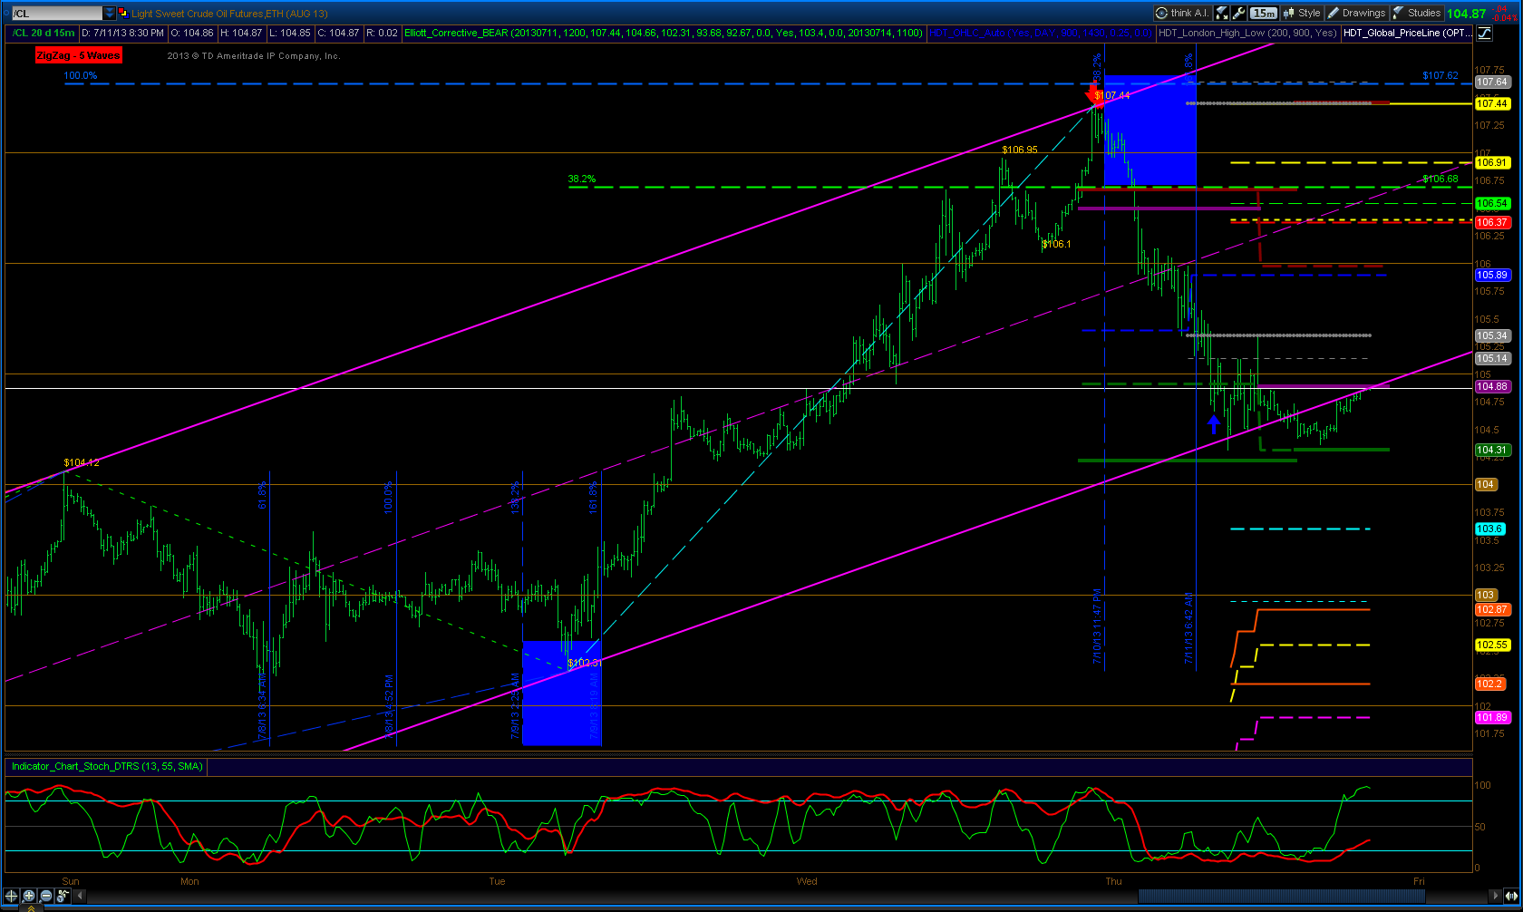1523x912 pixels.
Task: Open chart settings wrench icon
Action: click(1239, 13)
